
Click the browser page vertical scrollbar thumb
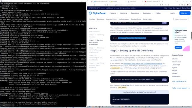(x=191, y=36)
